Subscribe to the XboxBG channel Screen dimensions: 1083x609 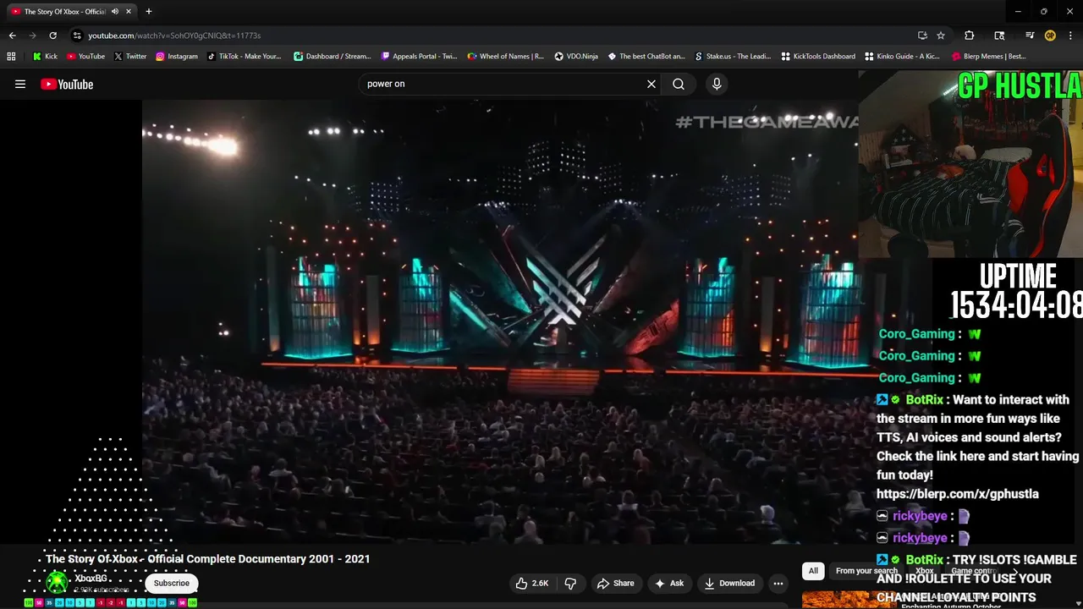point(172,583)
